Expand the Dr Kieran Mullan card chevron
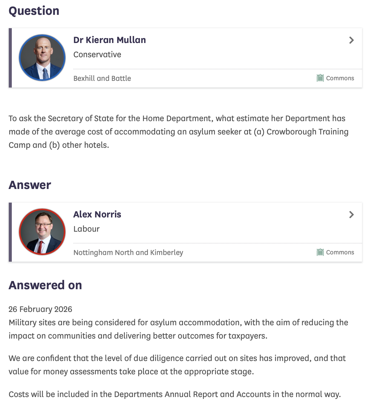 pyautogui.click(x=351, y=40)
